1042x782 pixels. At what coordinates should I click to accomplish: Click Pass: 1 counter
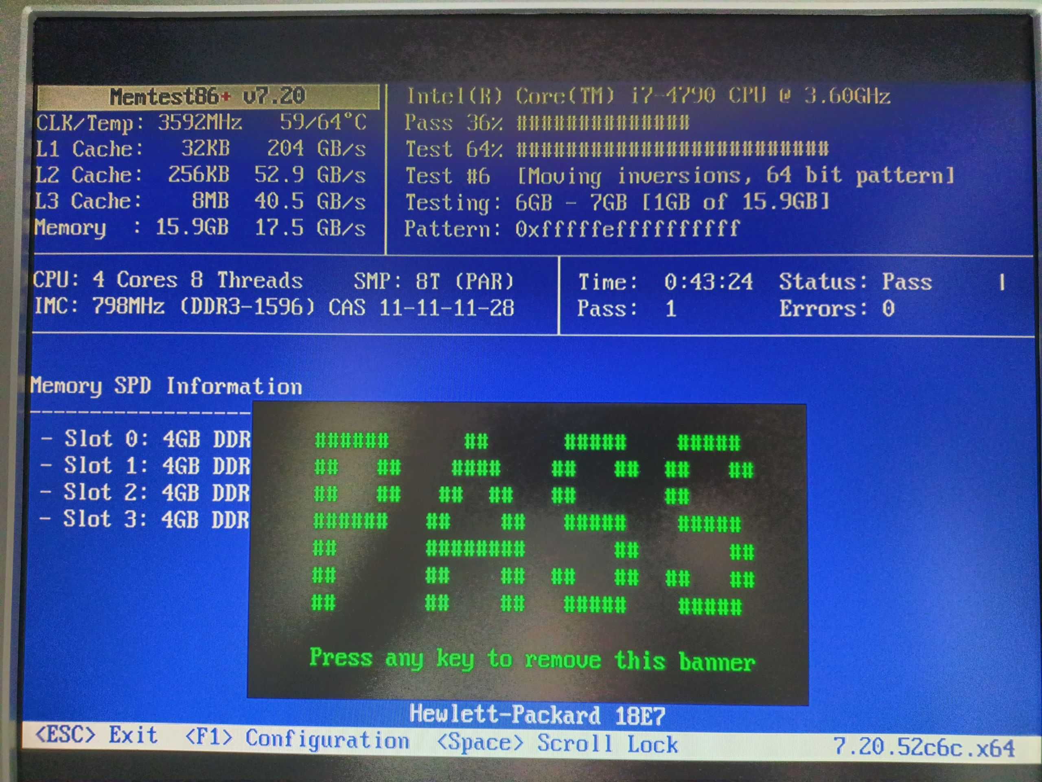point(627,309)
